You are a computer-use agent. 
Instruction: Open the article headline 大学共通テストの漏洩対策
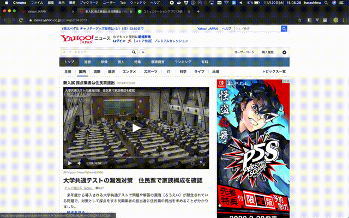pos(133,180)
